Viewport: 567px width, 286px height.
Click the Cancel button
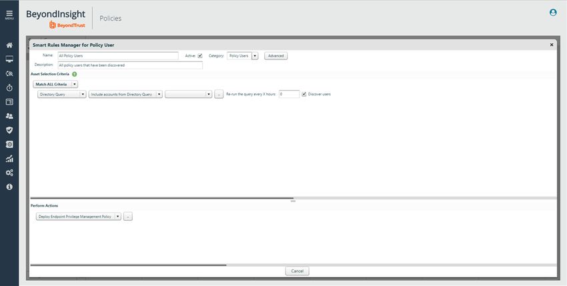(x=298, y=271)
